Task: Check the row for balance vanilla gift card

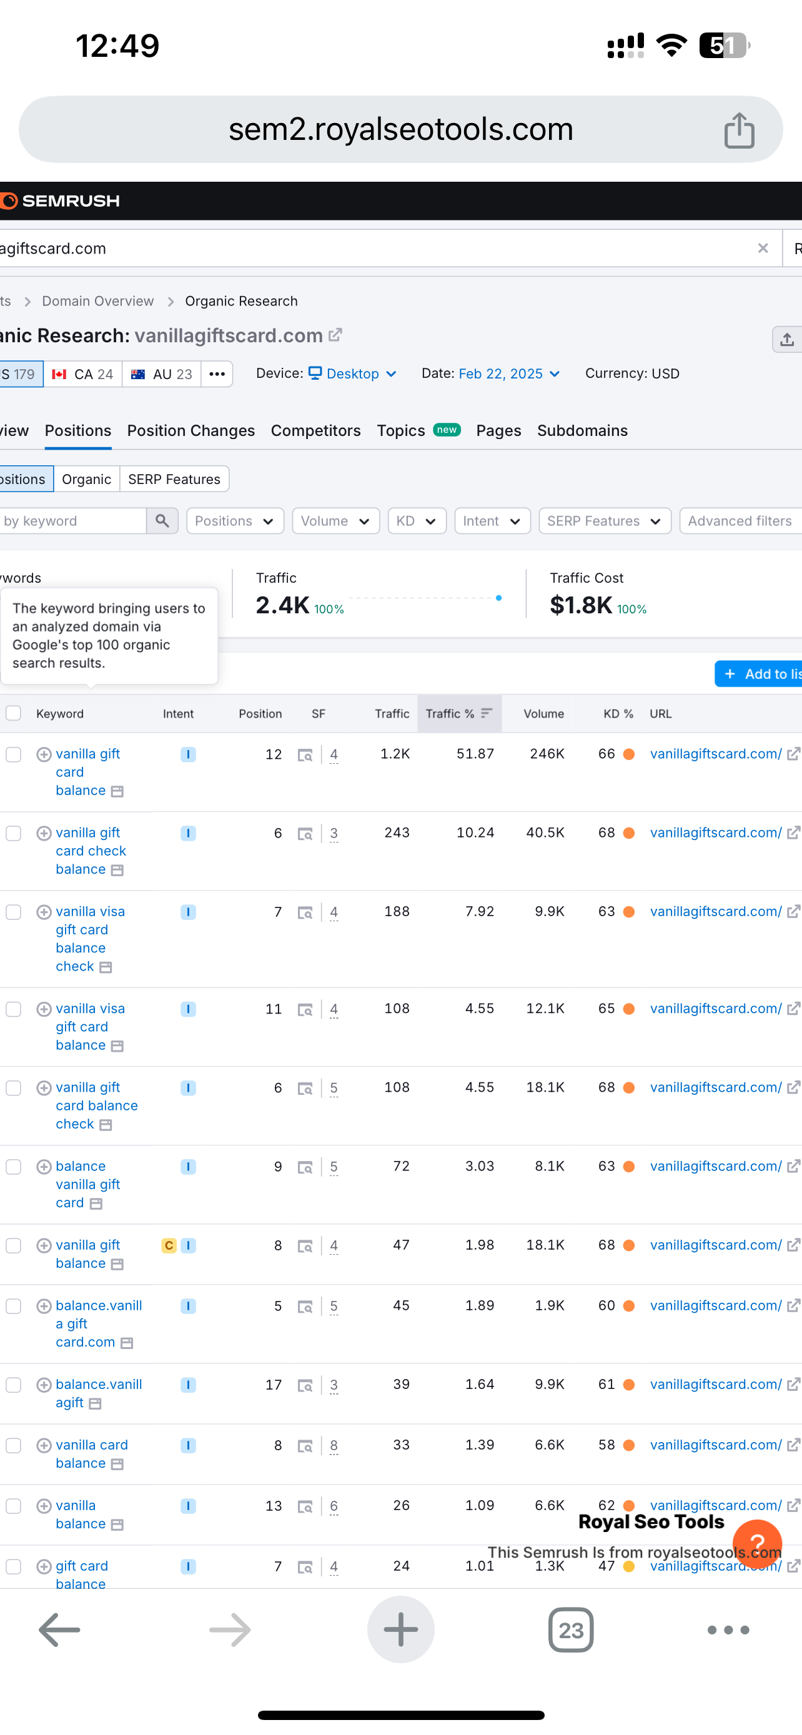Action: [14, 1167]
